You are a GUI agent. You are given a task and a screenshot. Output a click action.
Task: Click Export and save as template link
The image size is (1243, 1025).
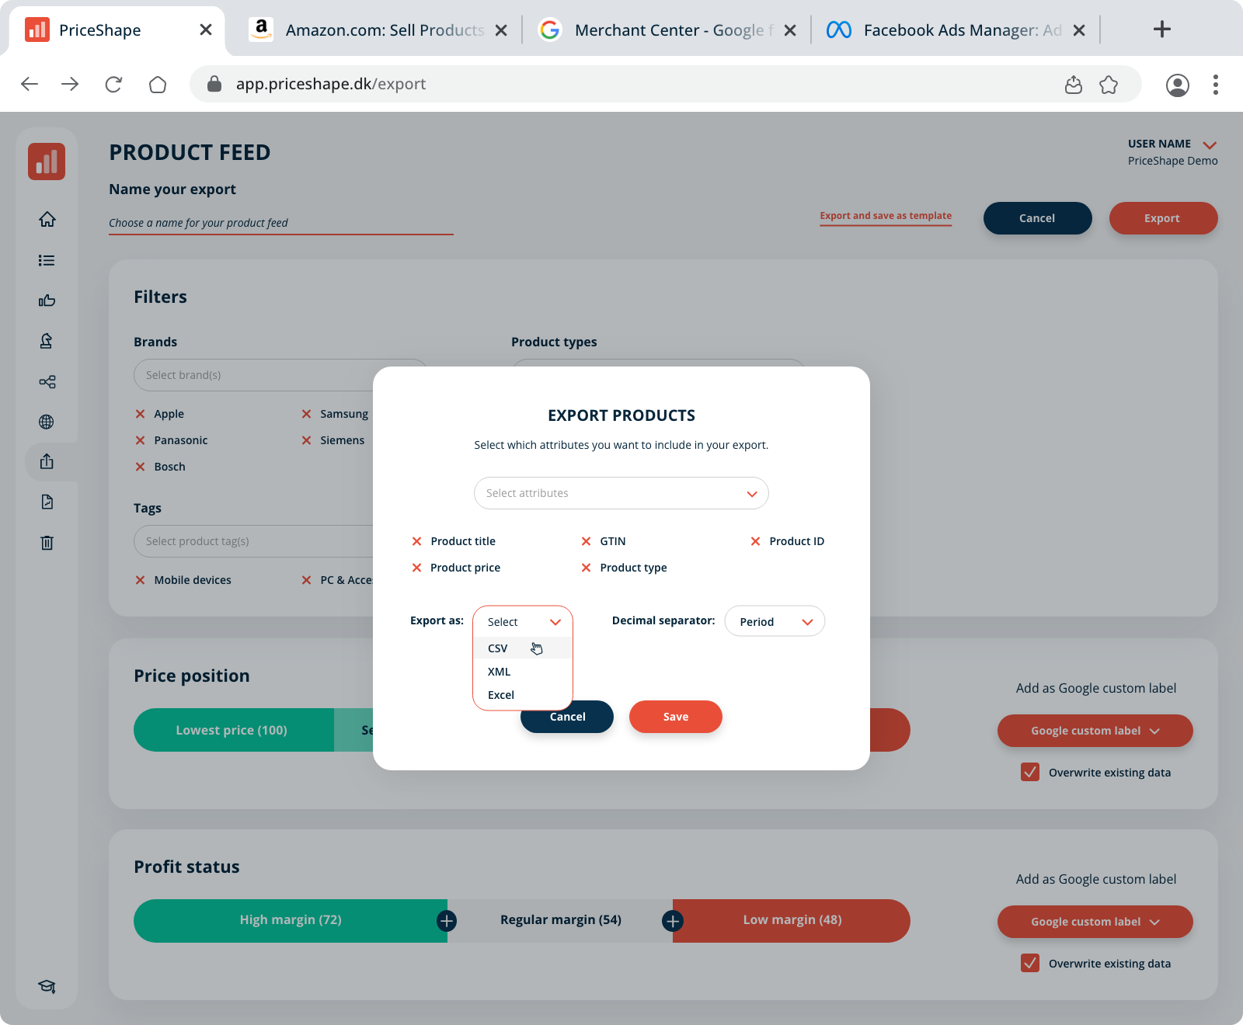pos(886,216)
